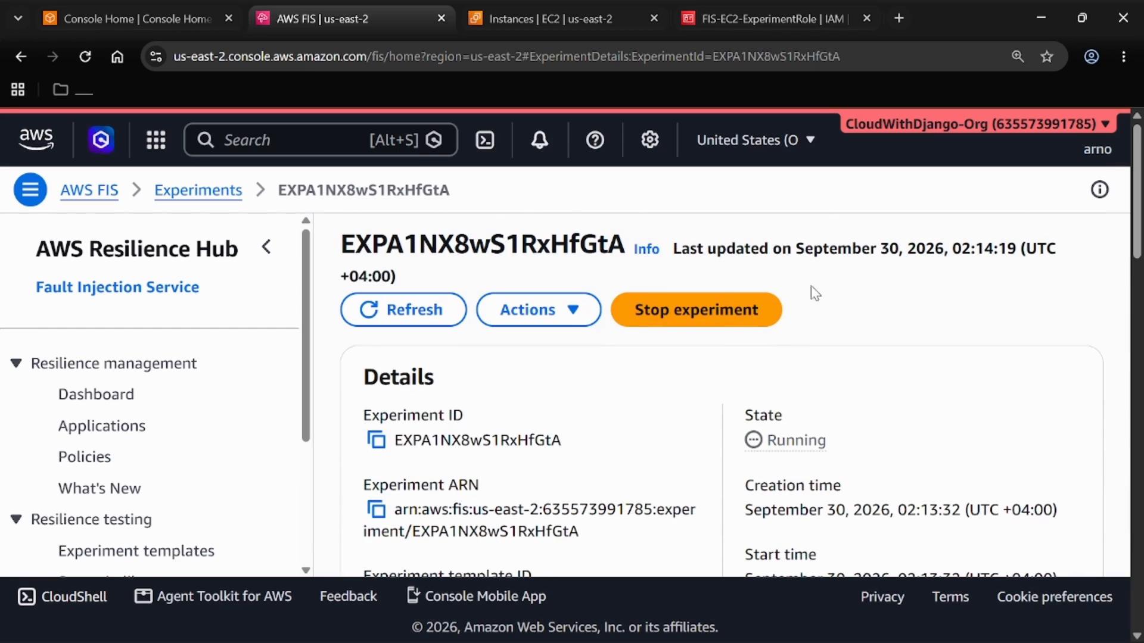Viewport: 1144px width, 643px height.
Task: Focus the AWS Search field
Action: tap(321, 140)
